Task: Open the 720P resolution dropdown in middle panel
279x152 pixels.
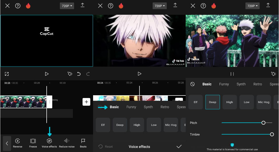Action: point(160,6)
